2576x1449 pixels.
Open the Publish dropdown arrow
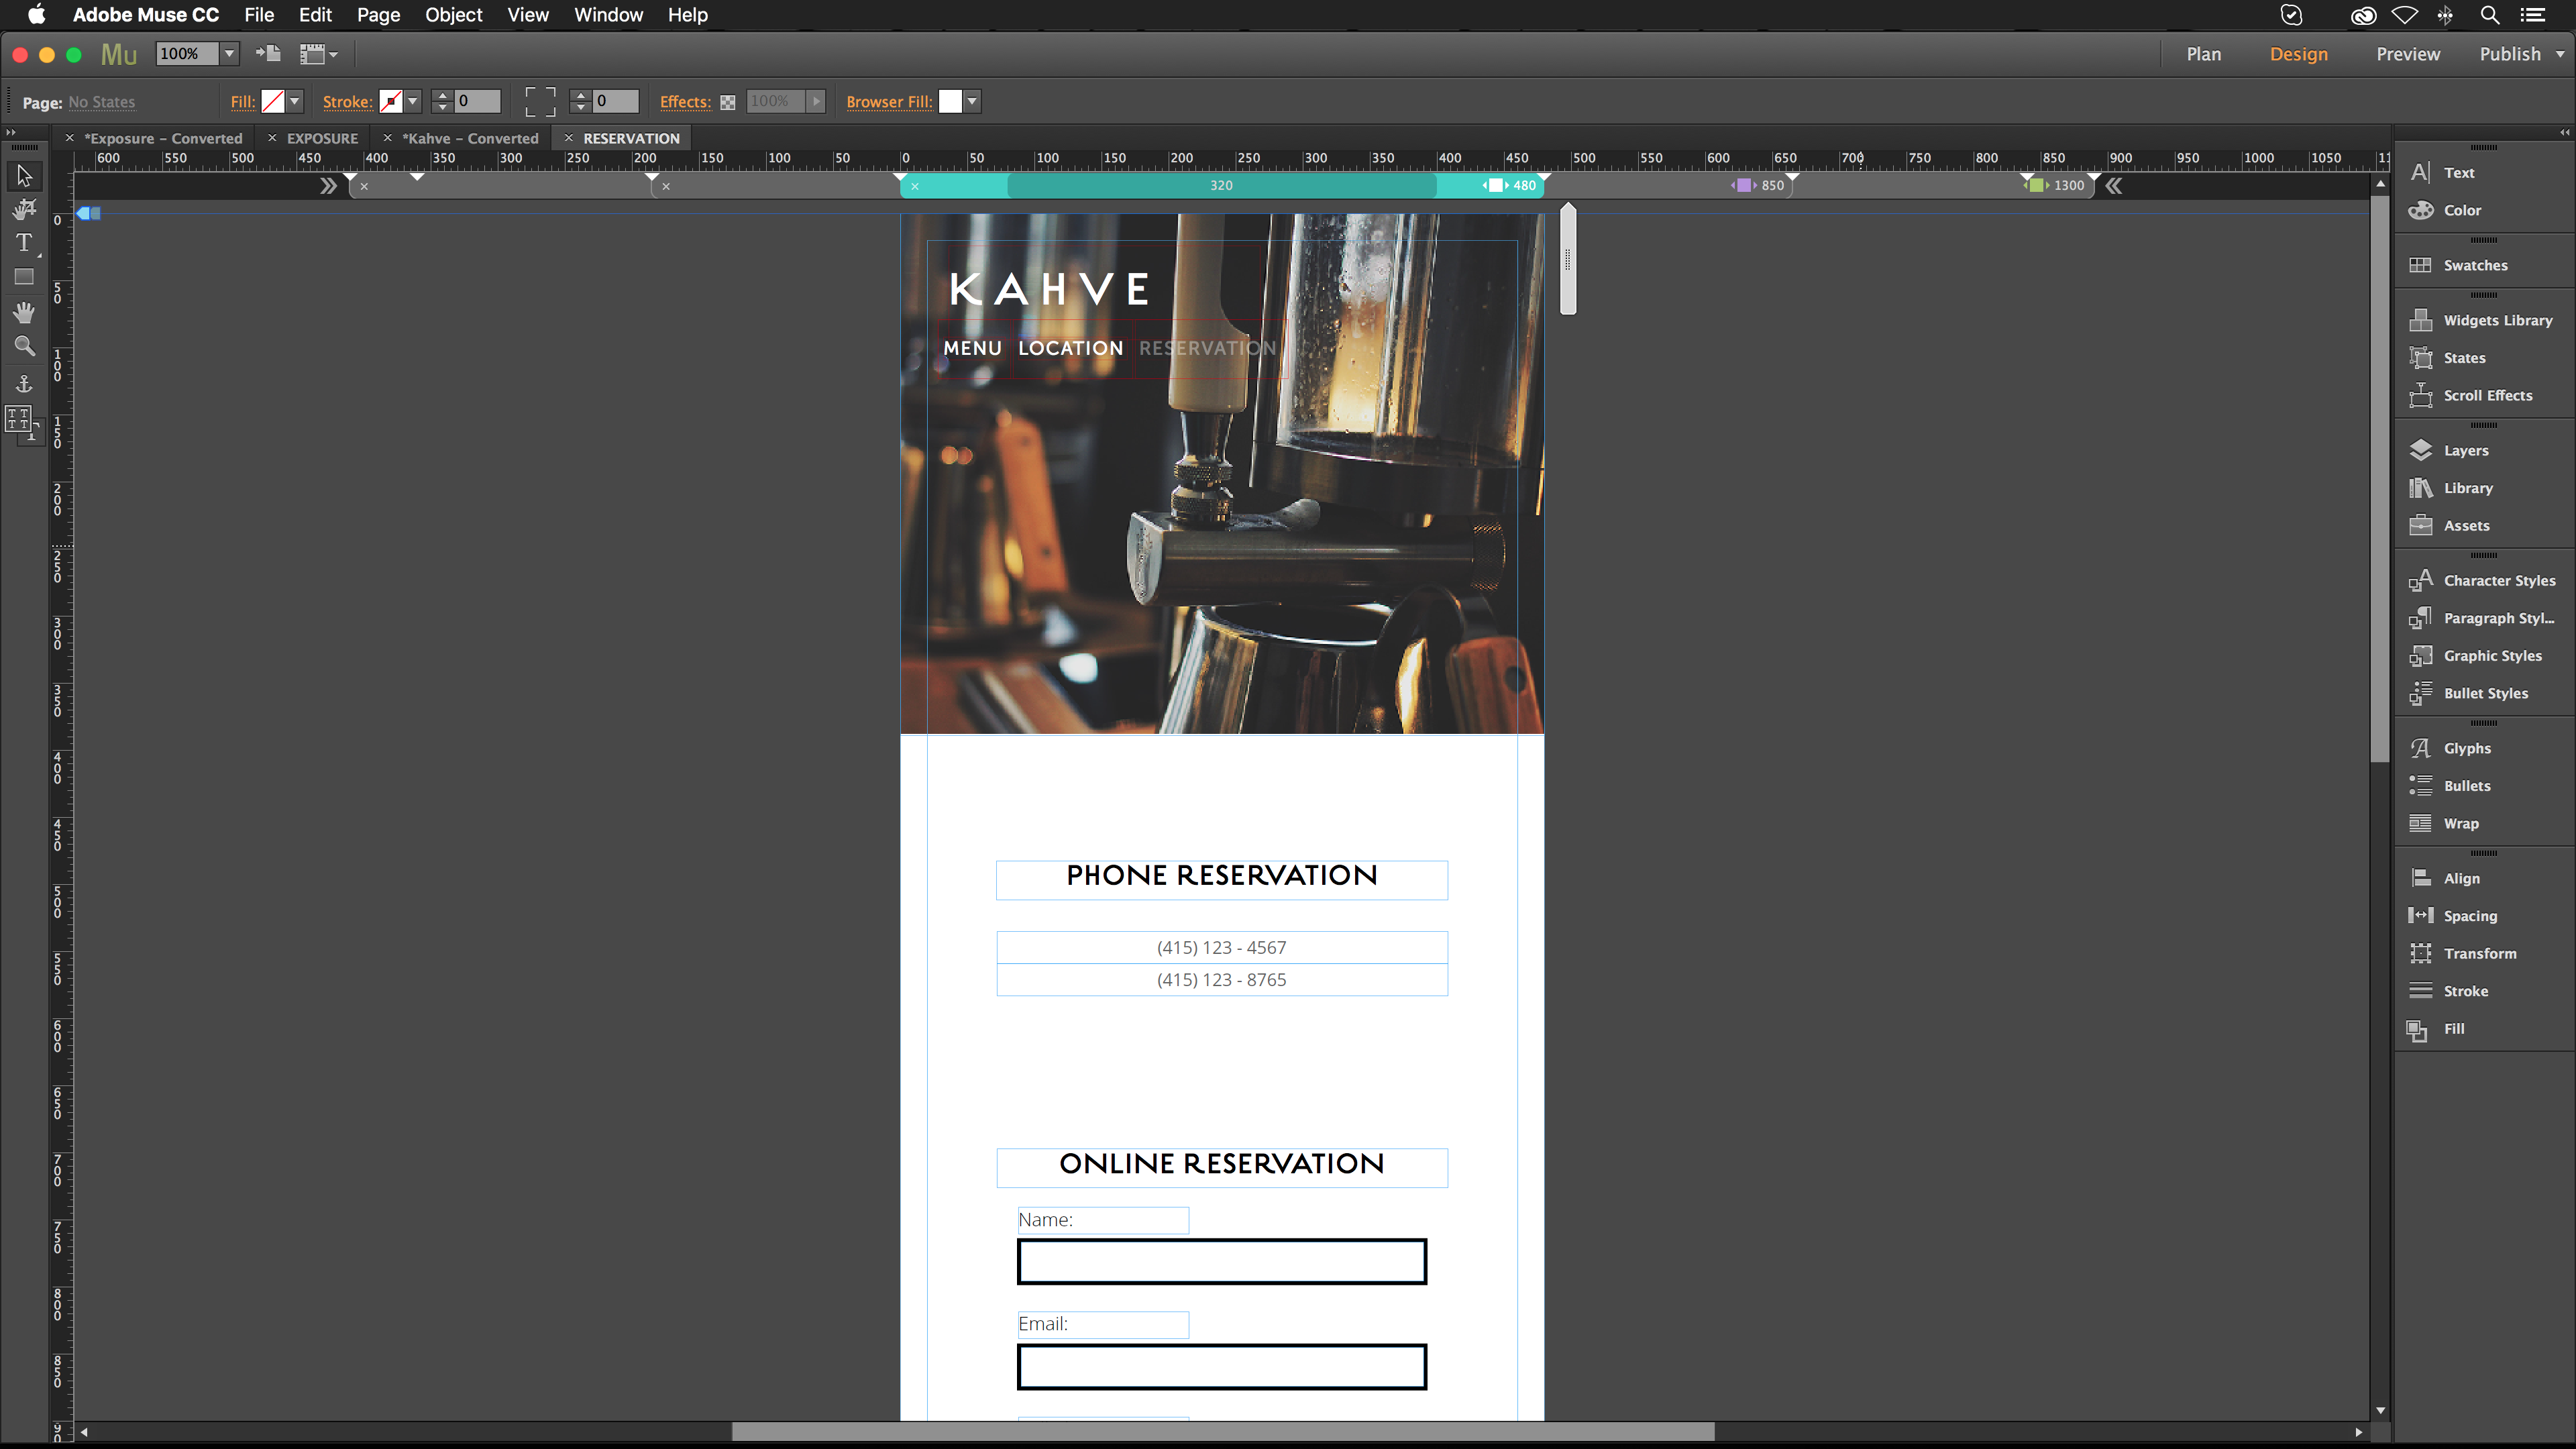pos(2560,54)
